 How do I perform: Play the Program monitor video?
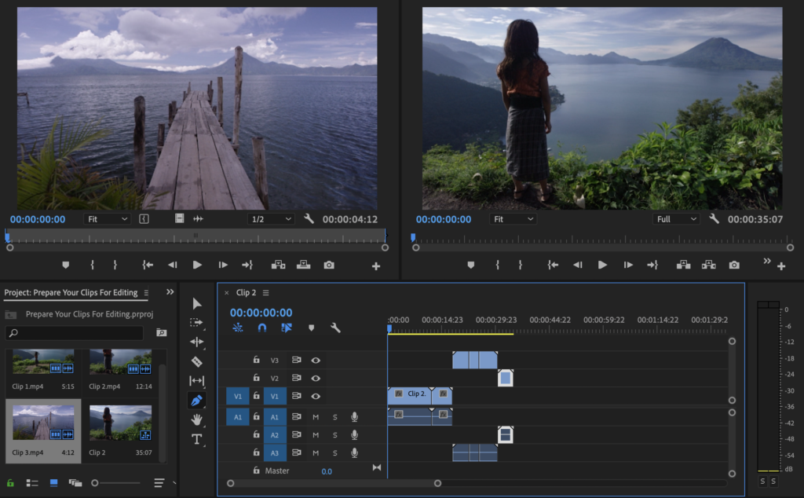[x=602, y=265]
